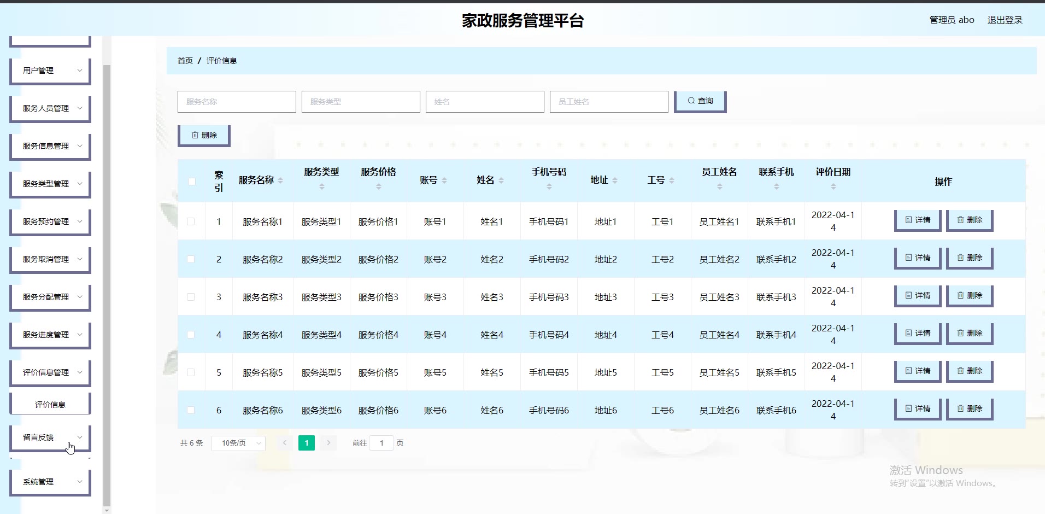Sort table by 手机号码 column arrows
1045x514 pixels.
pos(549,187)
